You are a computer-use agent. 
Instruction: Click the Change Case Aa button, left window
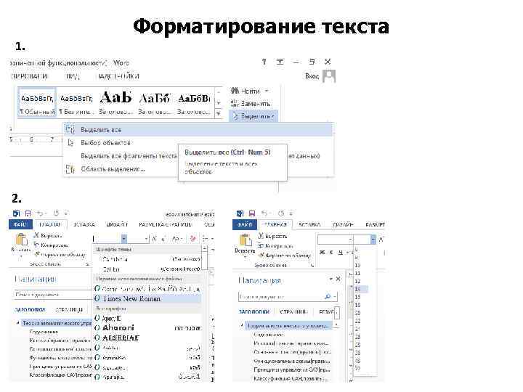point(177,239)
